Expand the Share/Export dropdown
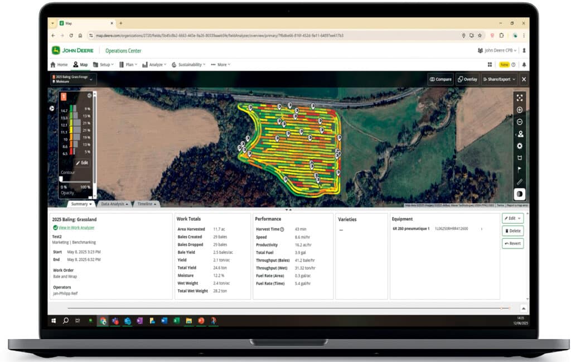This screenshot has height=362, width=571. (x=499, y=79)
